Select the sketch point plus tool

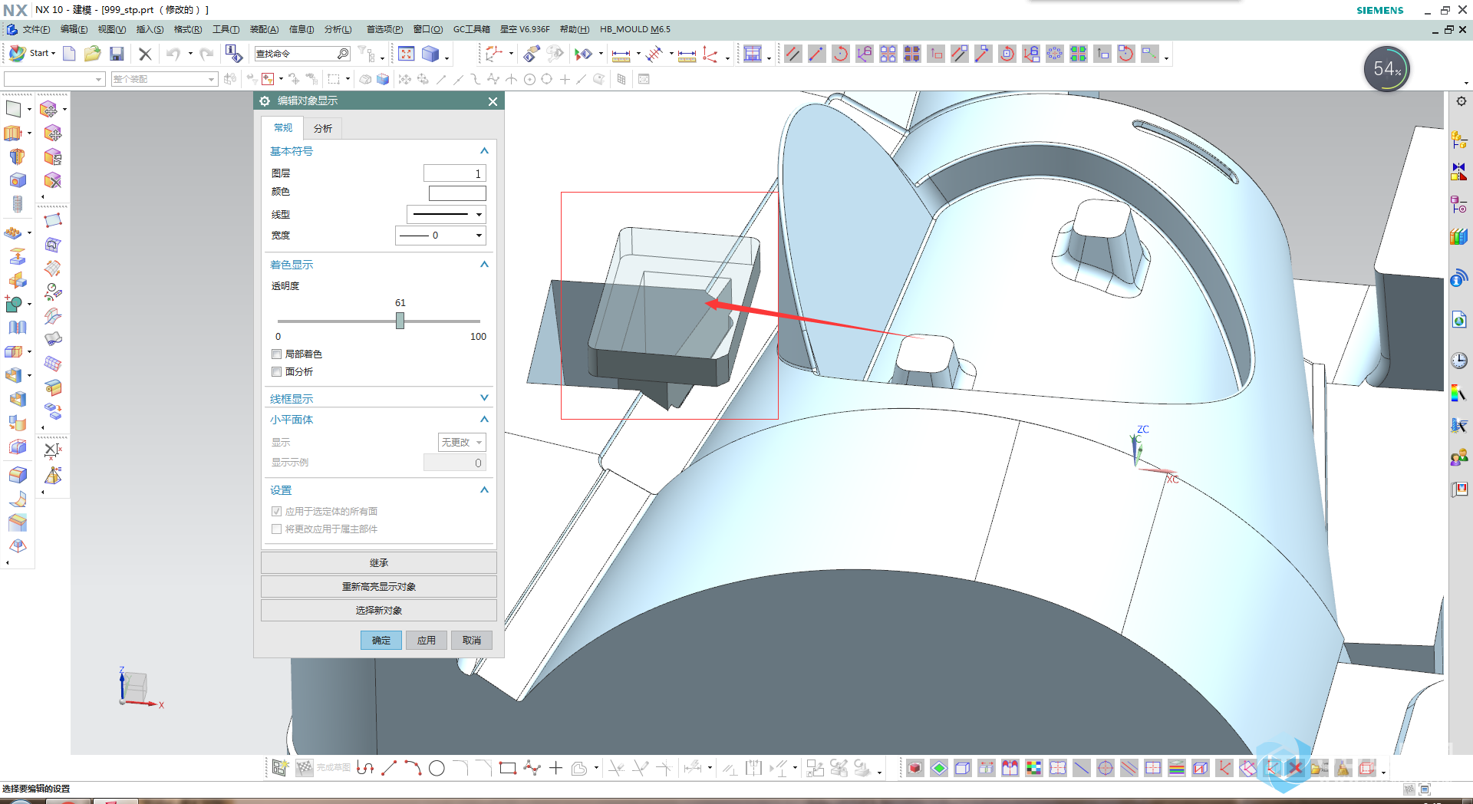(555, 768)
